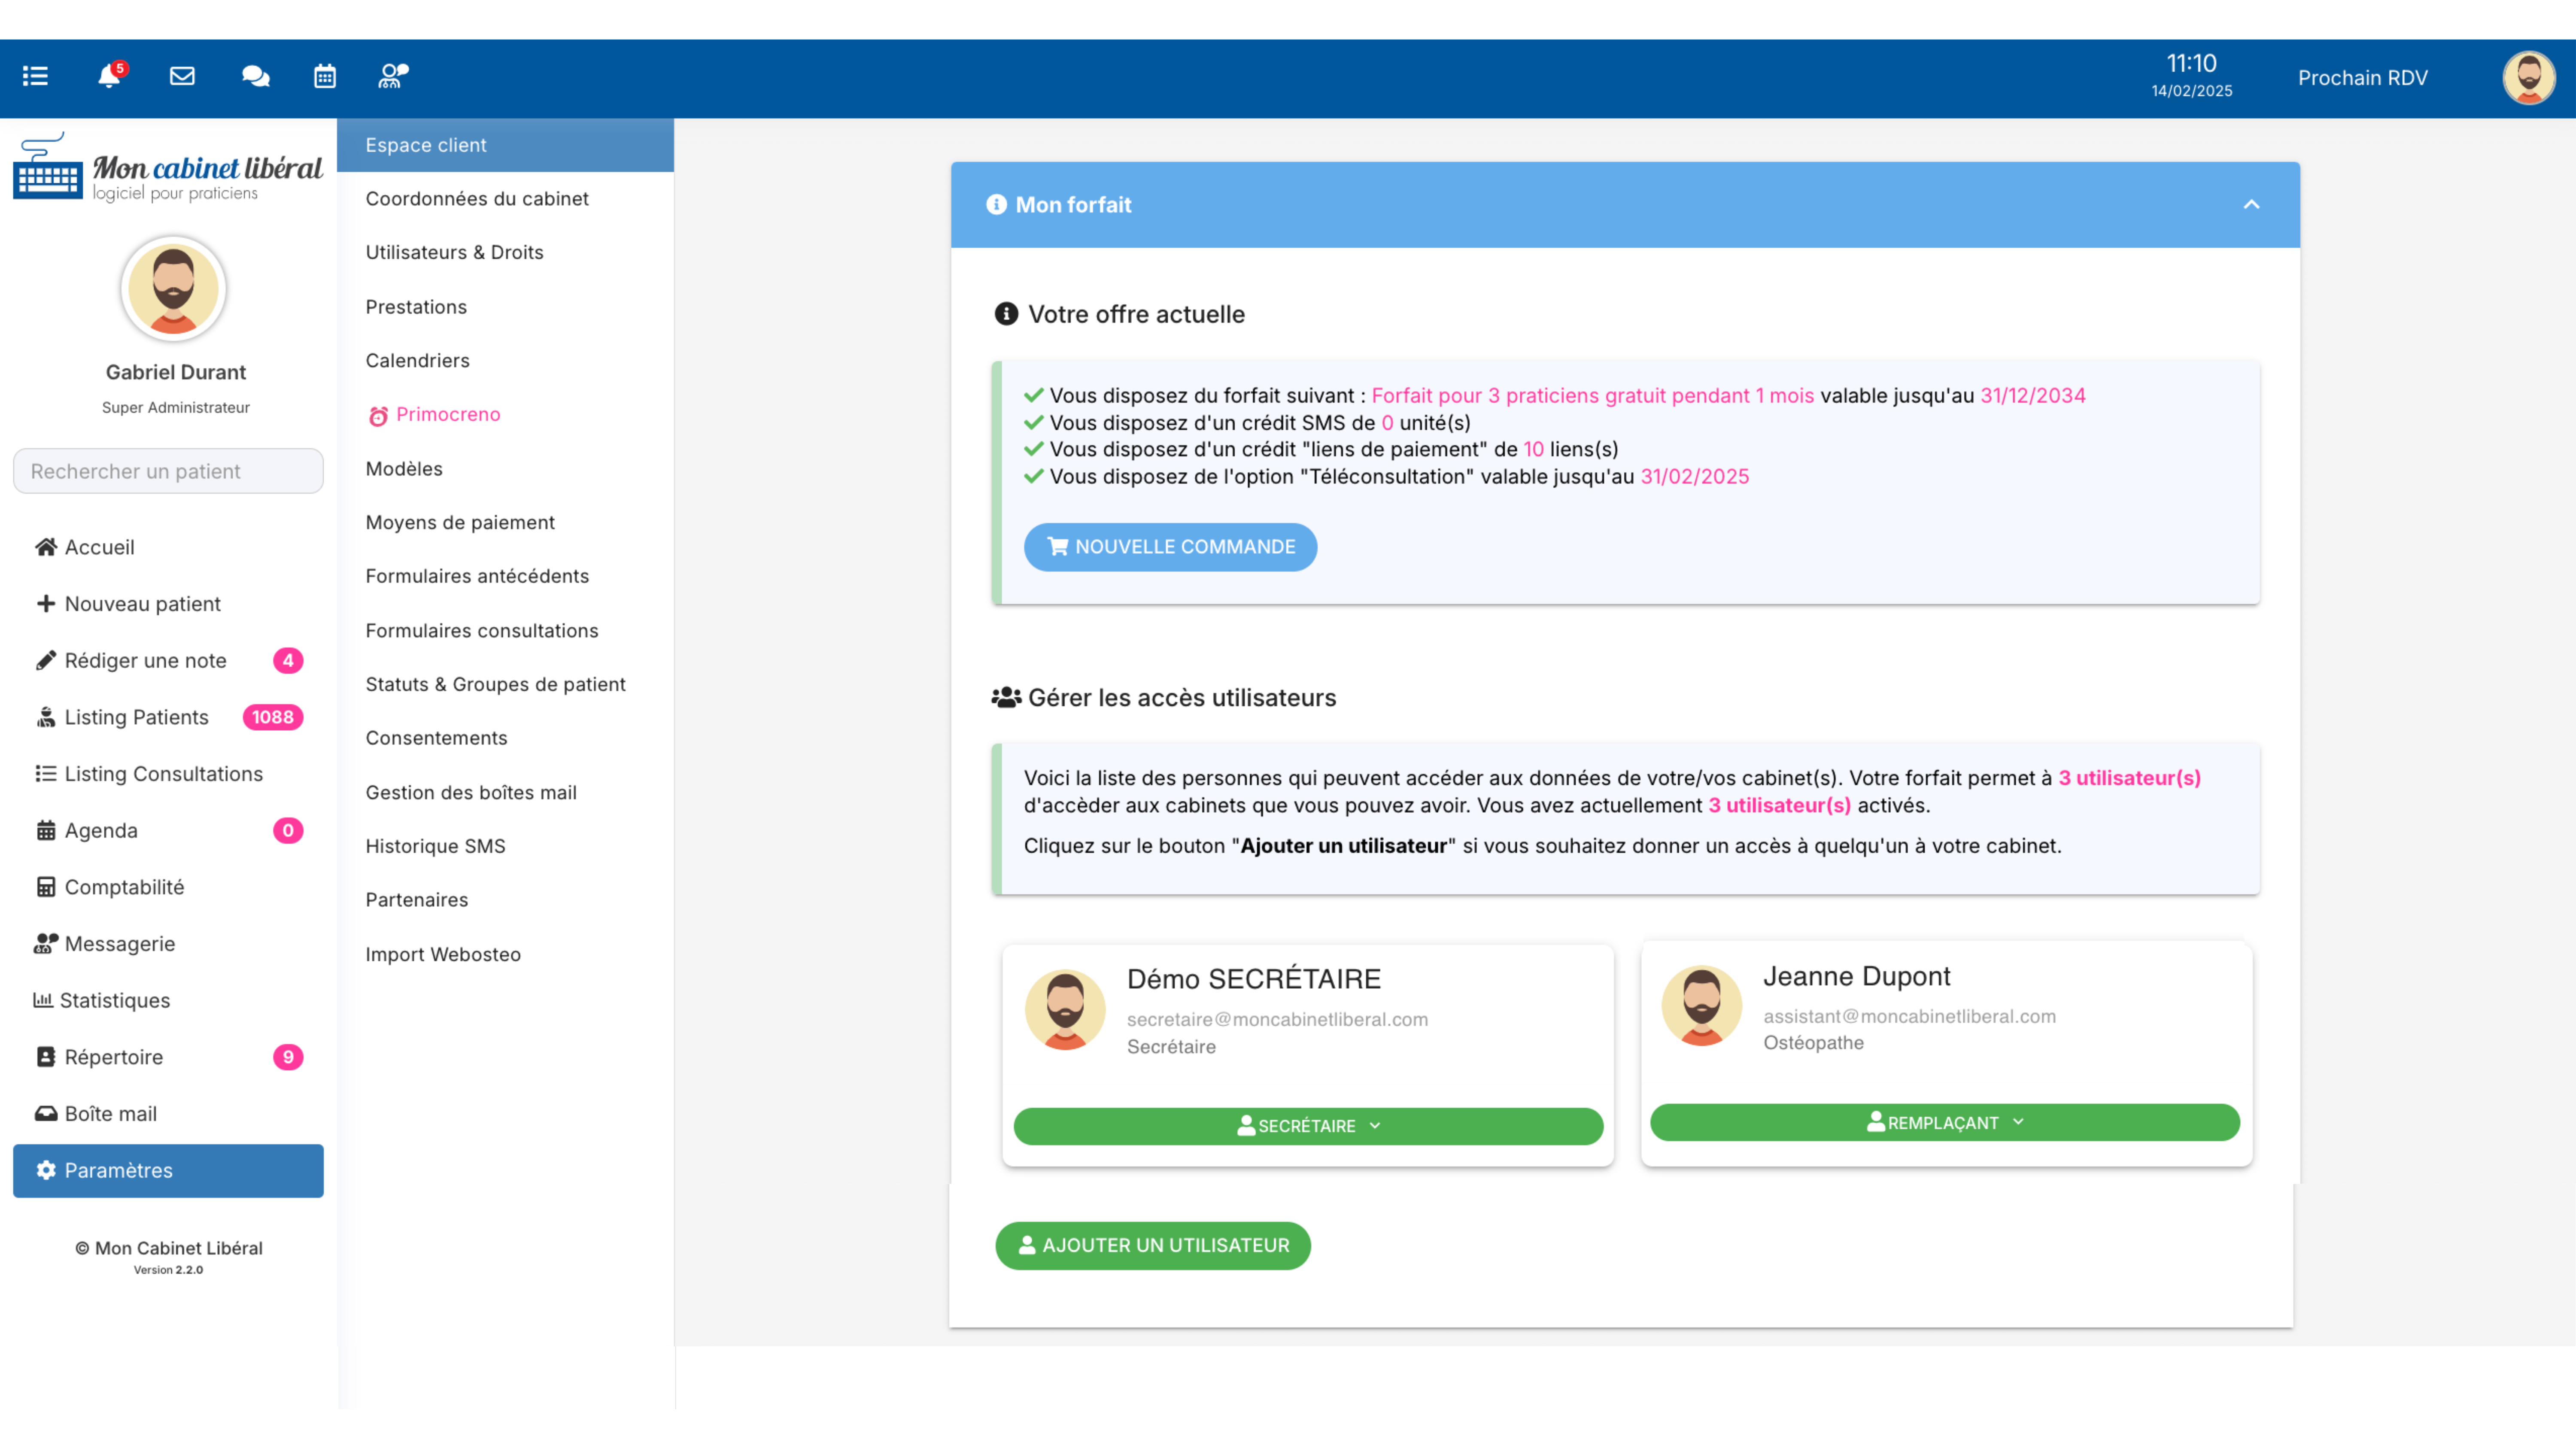
Task: Toggle the sidebar list menu icon
Action: click(x=35, y=76)
